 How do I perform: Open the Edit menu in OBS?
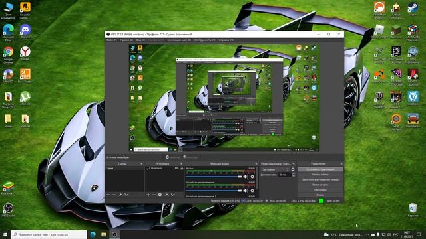(126, 40)
